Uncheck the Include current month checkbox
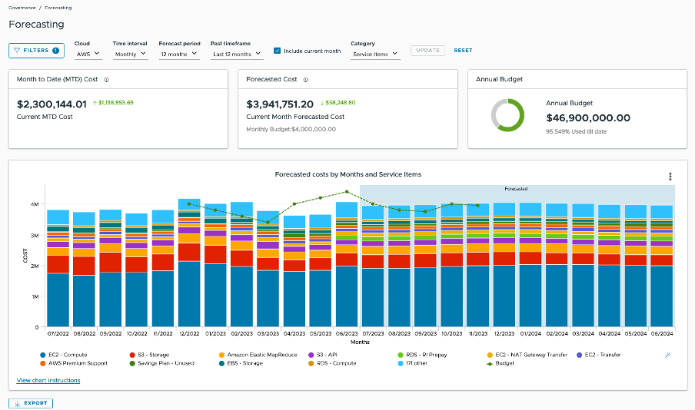Image resolution: width=695 pixels, height=410 pixels. (x=278, y=51)
